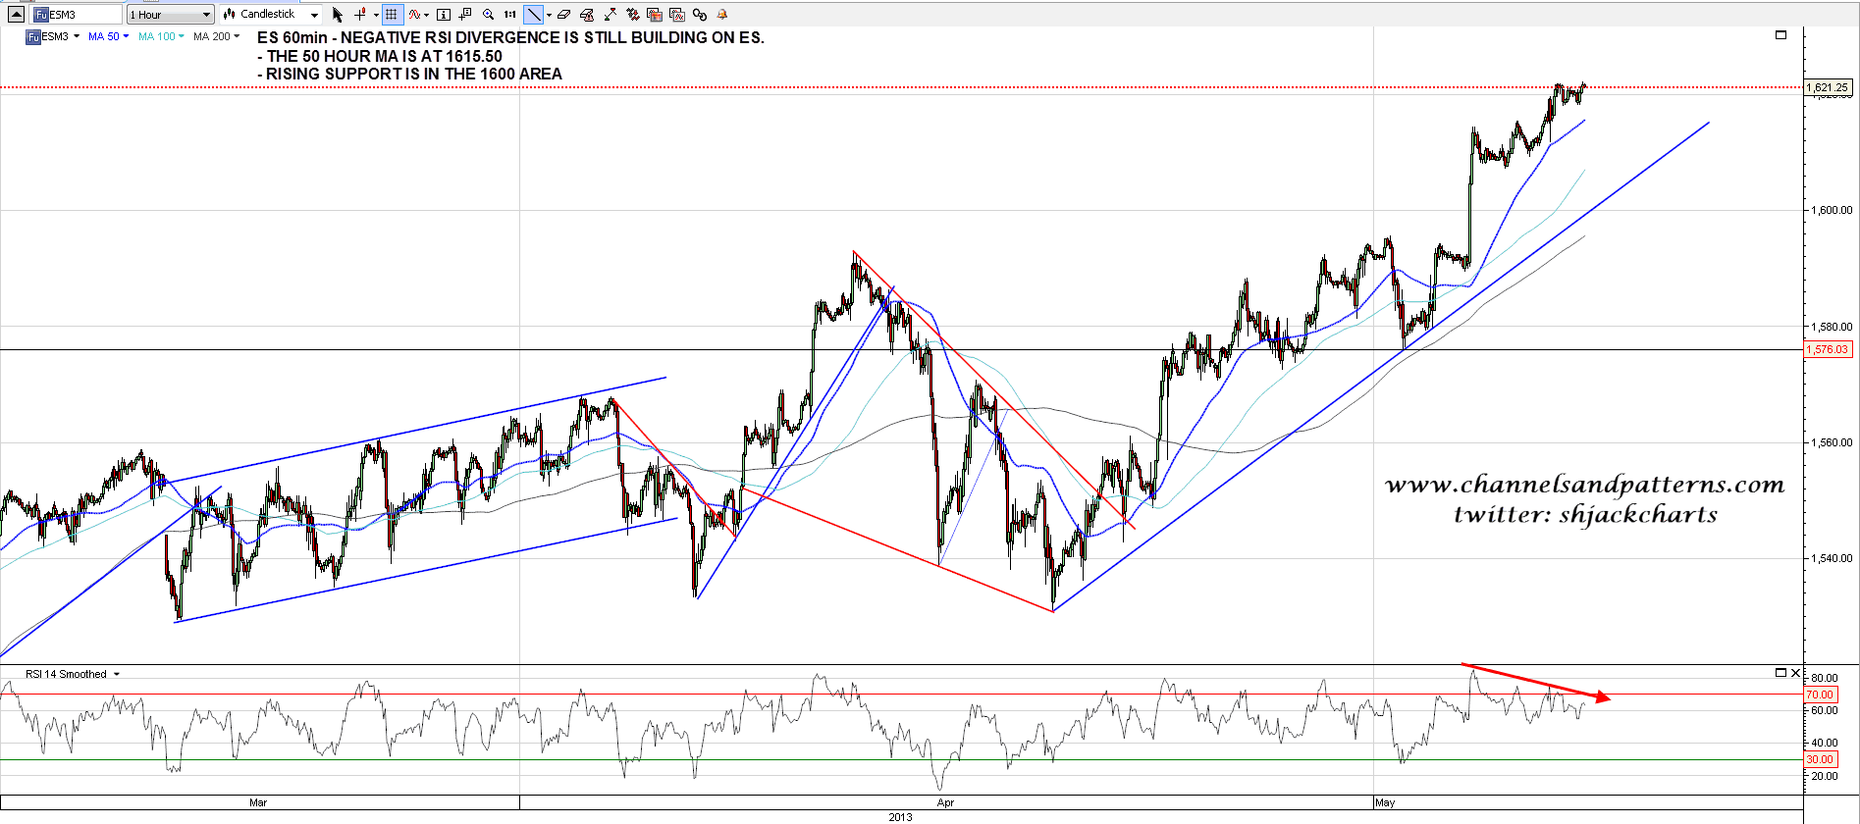Click the zoom magnifier icon
This screenshot has width=1860, height=824.
point(488,15)
